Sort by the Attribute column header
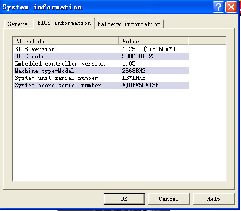Viewport: 241px width, 211px height. coord(65,41)
